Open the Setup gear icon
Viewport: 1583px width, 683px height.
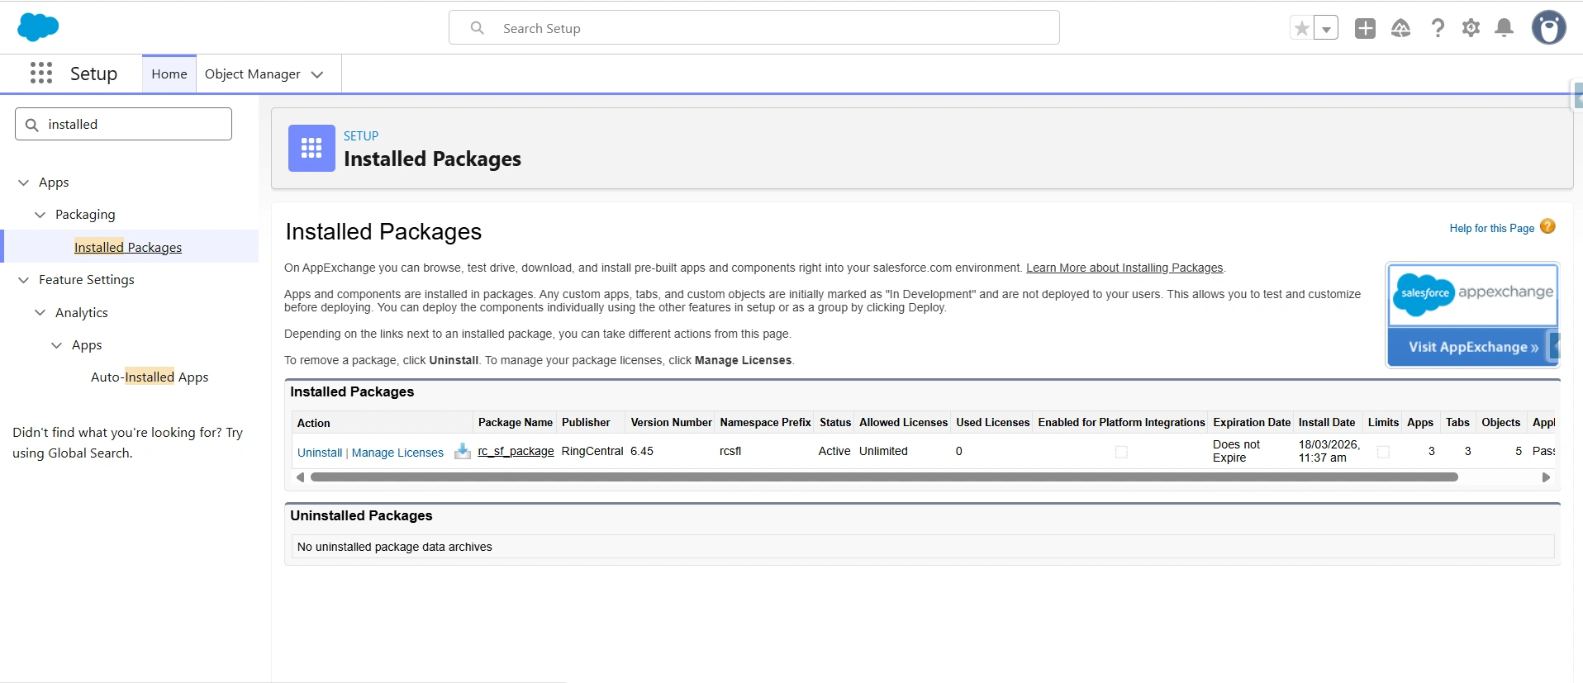[1471, 28]
